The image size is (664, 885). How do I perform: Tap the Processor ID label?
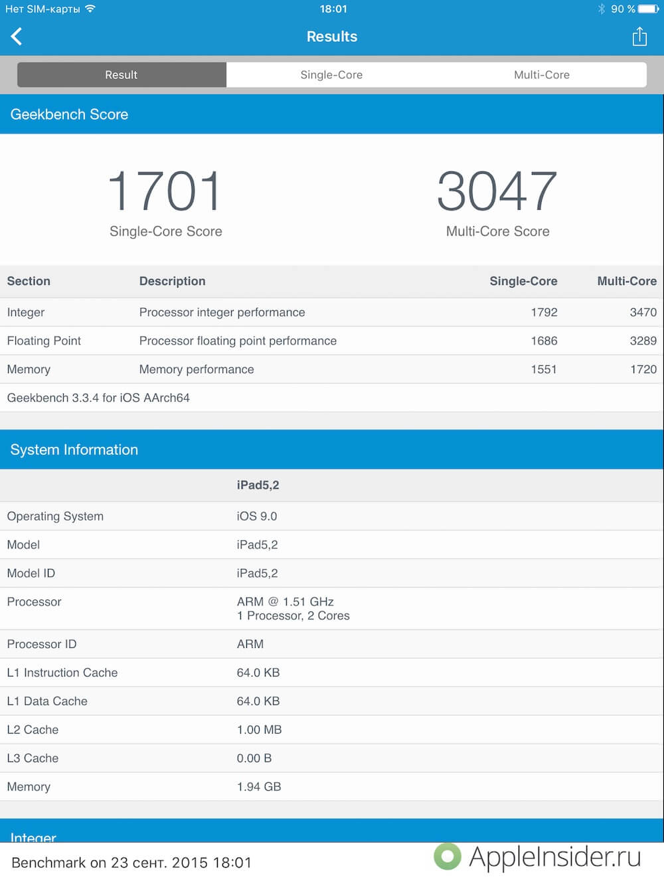(42, 644)
